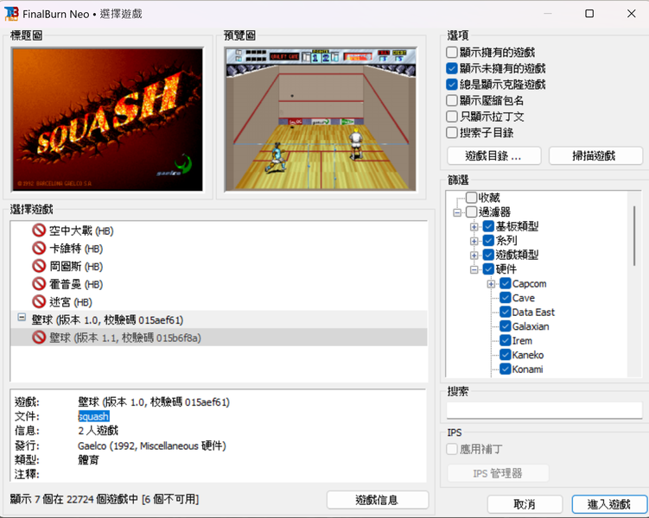The width and height of the screenshot is (649, 518).
Task: Uncheck the Galaxian hardware checkbox
Action: pyautogui.click(x=506, y=326)
